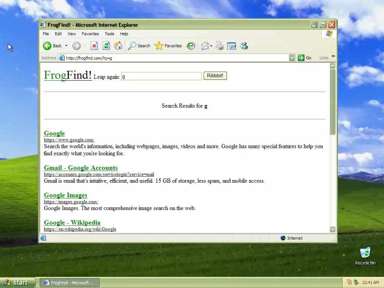Minimize the Internet Explorer window
This screenshot has width=384, height=288.
314,24
